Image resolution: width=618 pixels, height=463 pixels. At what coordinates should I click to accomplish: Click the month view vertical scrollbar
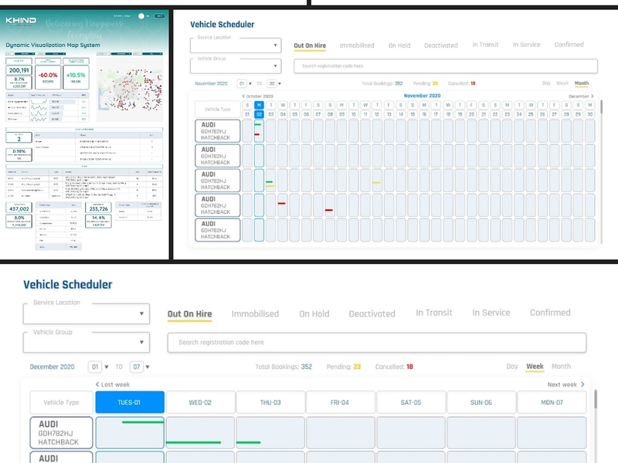(601, 107)
